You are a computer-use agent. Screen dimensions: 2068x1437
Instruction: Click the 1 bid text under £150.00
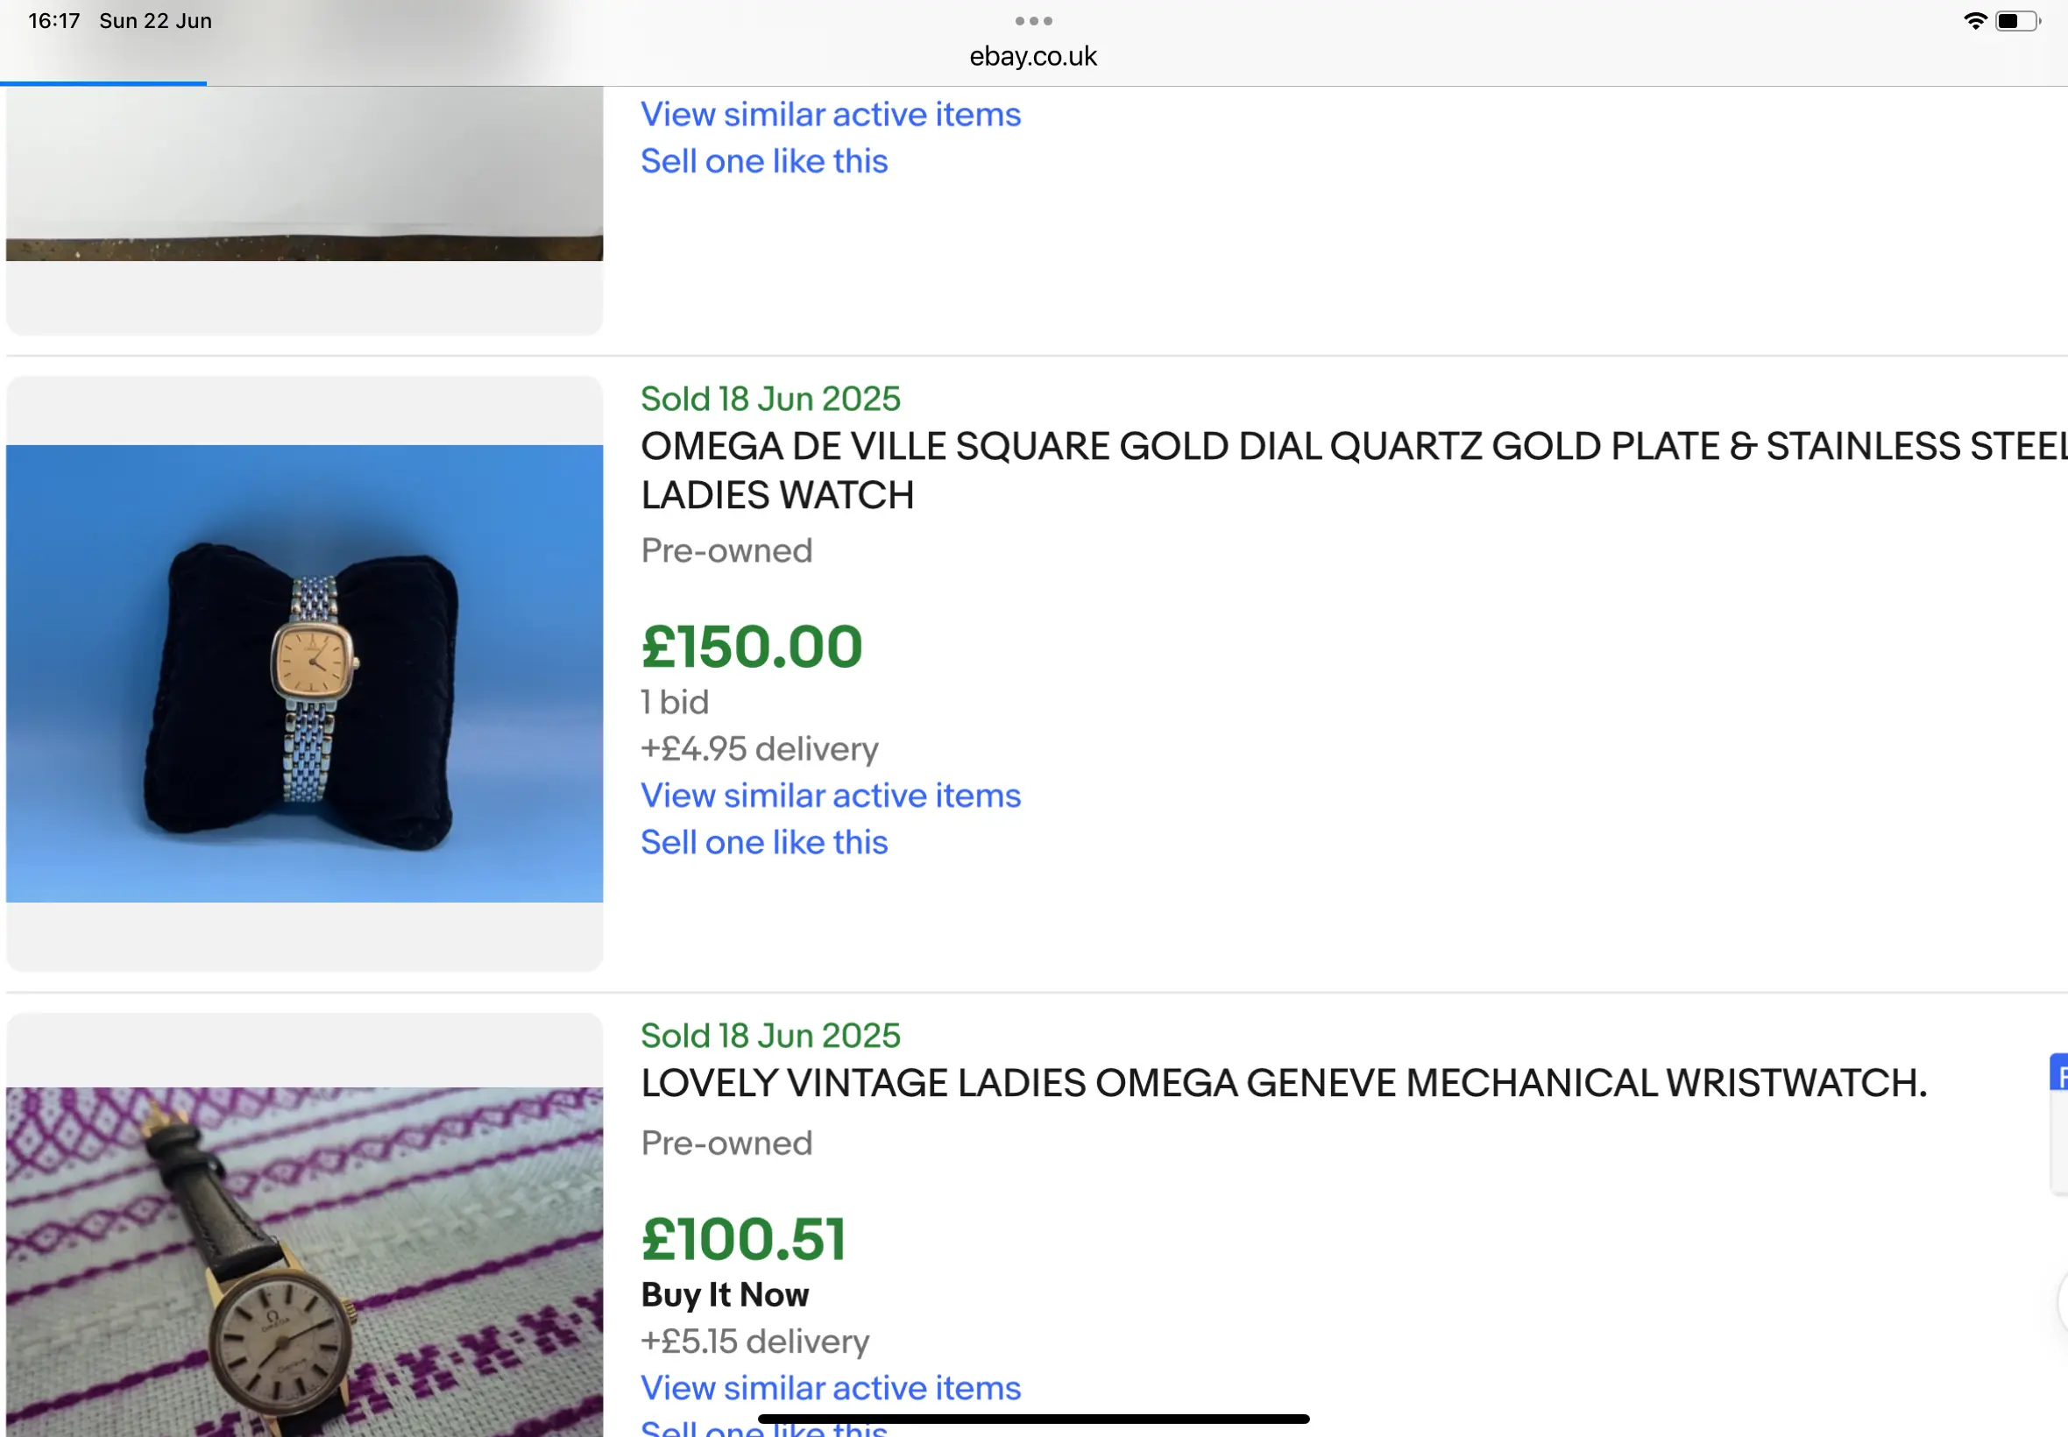click(x=675, y=701)
